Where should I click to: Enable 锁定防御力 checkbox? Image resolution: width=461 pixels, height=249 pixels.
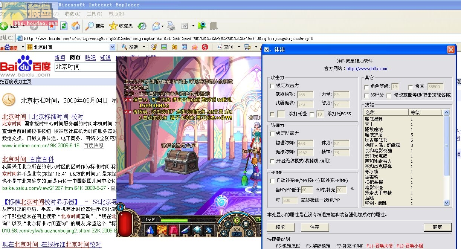pos(272,133)
